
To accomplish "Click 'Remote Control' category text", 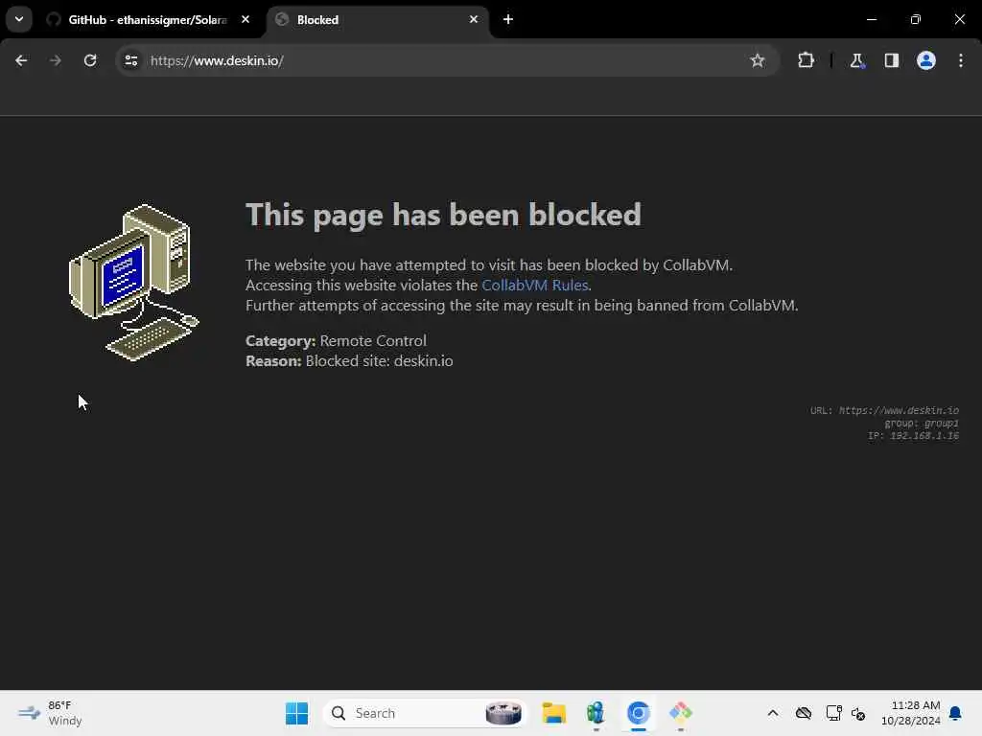I will pos(373,341).
